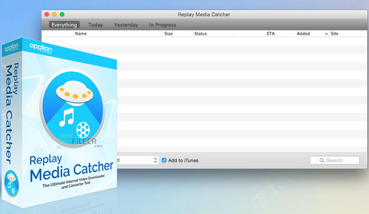This screenshot has width=369, height=214.
Task: Open the format popup menu beside Add to iTunes
Action: click(x=138, y=160)
